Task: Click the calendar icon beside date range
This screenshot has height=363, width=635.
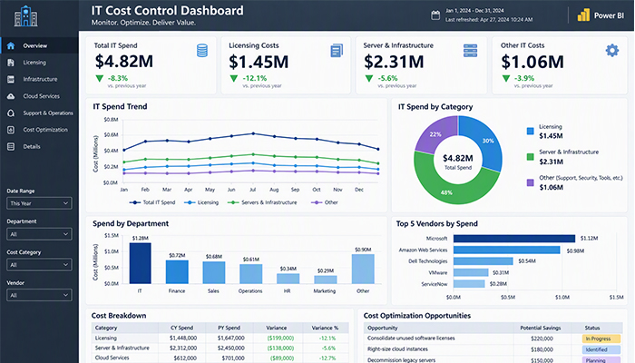Action: click(435, 15)
